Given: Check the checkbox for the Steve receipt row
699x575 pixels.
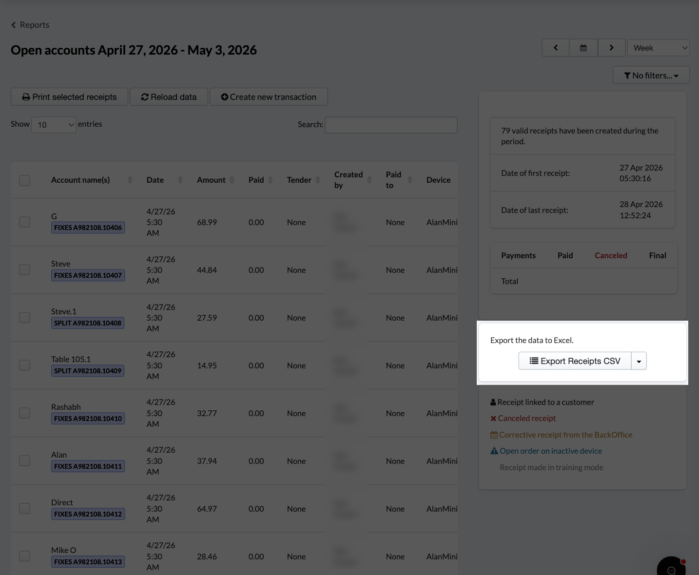Looking at the screenshot, I should click(x=24, y=269).
